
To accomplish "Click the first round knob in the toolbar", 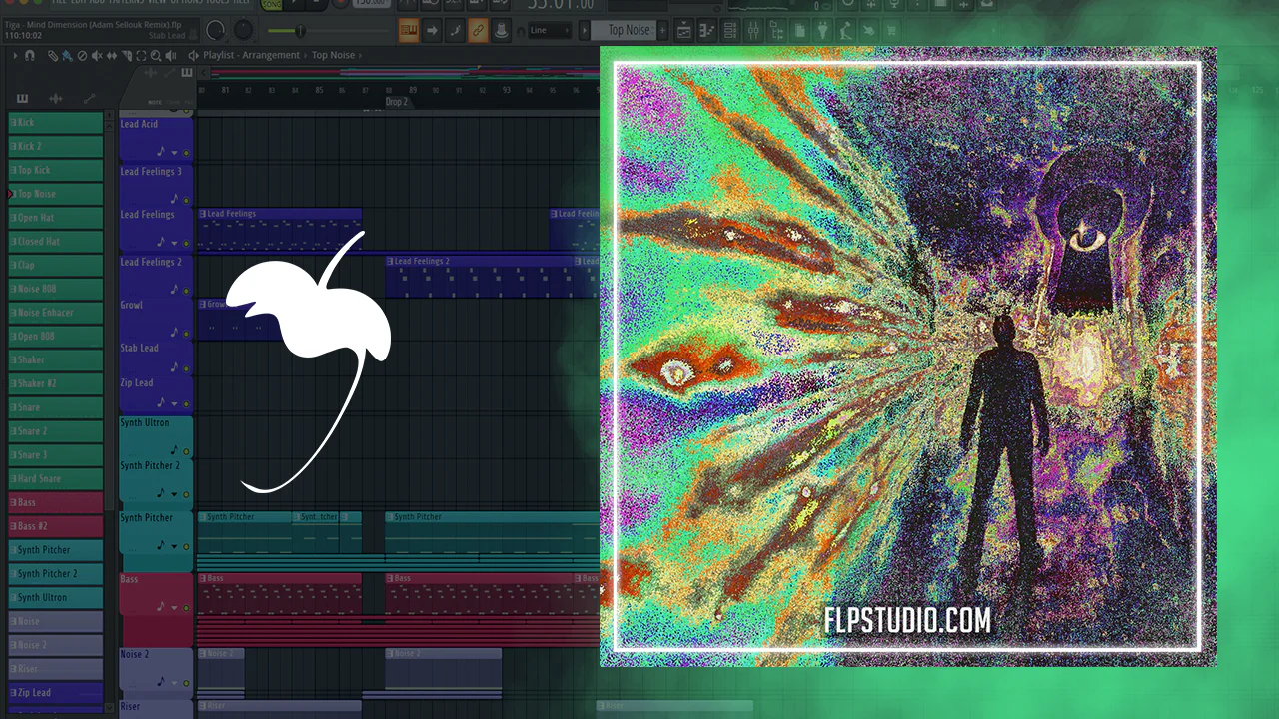I will coord(214,30).
